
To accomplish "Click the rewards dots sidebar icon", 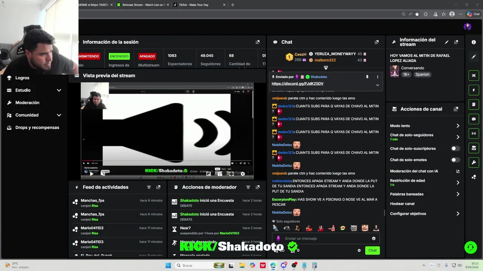I will click(x=474, y=177).
